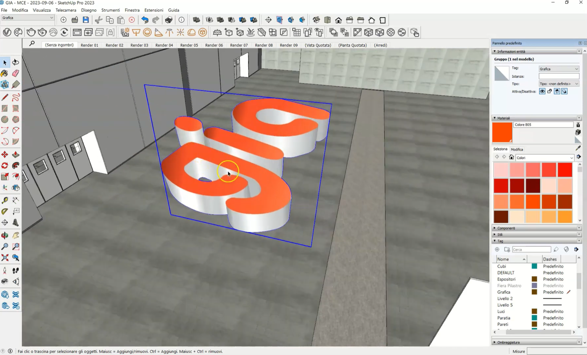587x355 pixels.
Task: Activate the Move tool
Action: click(x=4, y=155)
